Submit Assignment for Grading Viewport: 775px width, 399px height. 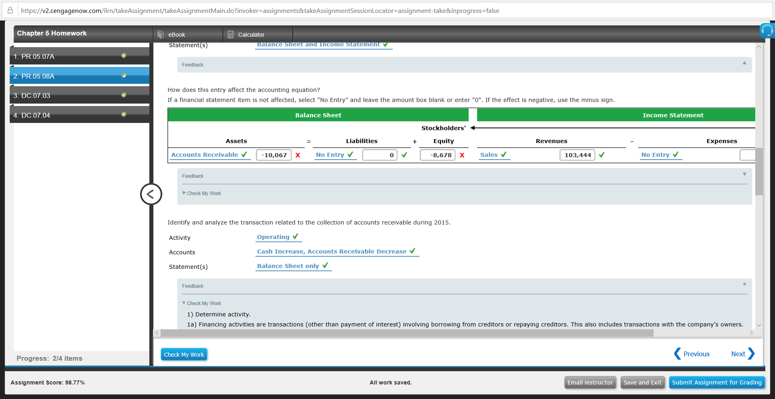(717, 382)
